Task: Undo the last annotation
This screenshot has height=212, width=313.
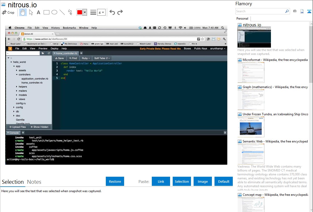Action: click(x=112, y=12)
